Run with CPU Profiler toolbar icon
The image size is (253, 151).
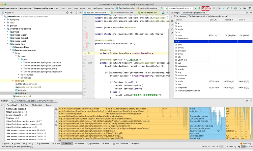207,8
